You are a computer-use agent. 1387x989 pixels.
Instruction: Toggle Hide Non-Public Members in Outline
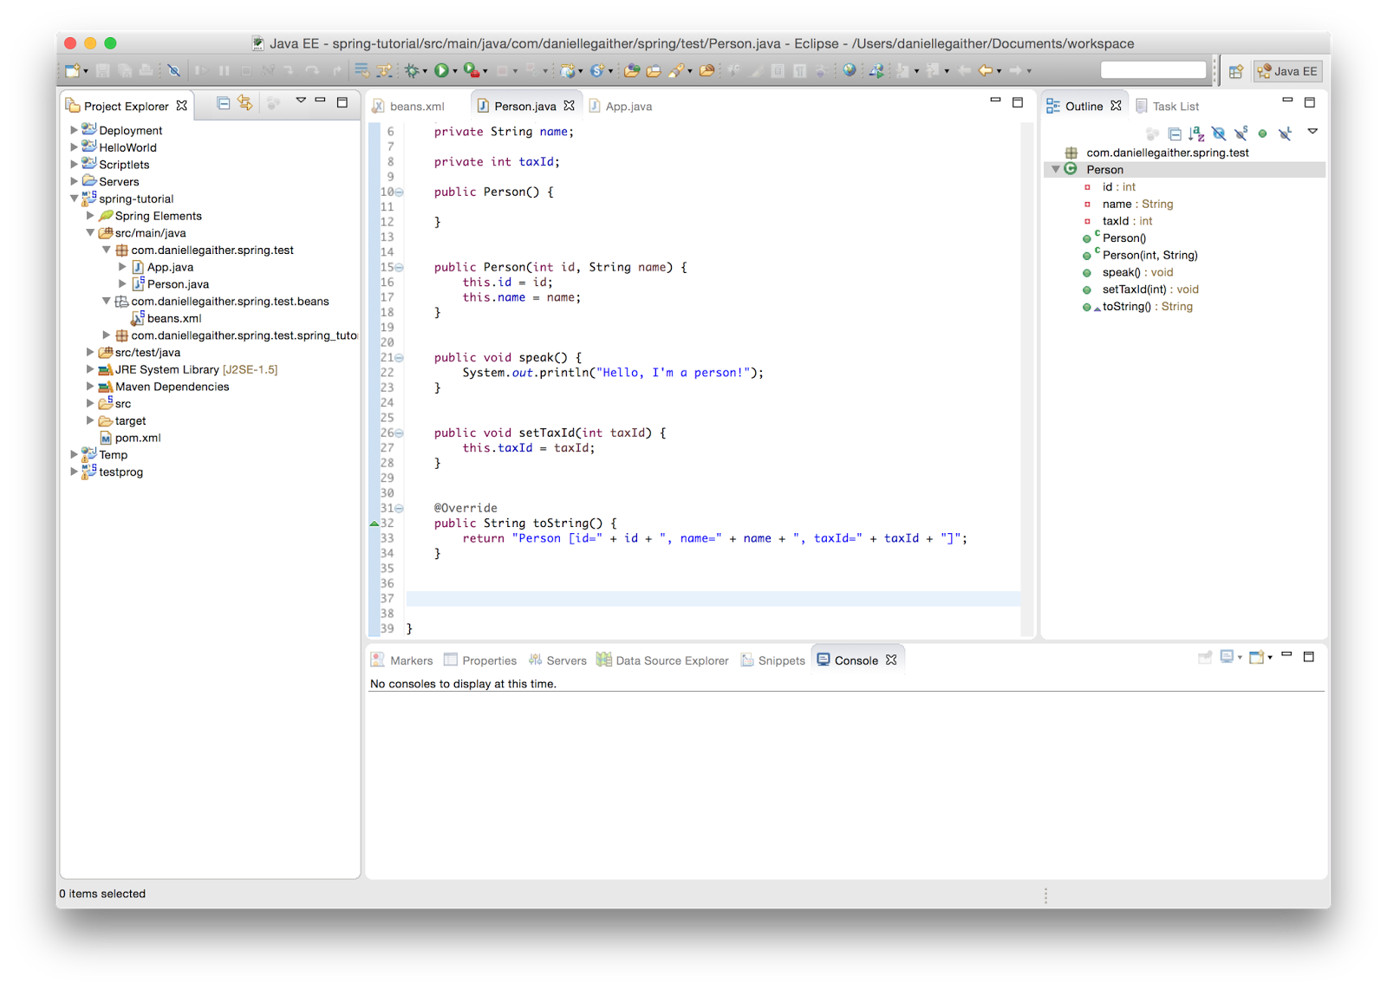[1263, 133]
